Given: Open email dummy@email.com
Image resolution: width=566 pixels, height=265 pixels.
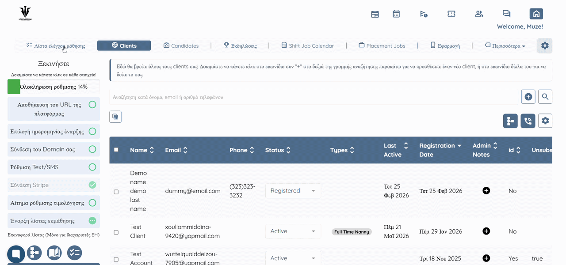Looking at the screenshot, I should (193, 191).
